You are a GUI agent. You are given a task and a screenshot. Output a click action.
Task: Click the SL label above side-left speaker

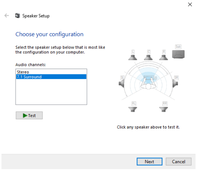pyautogui.click(x=122, y=77)
